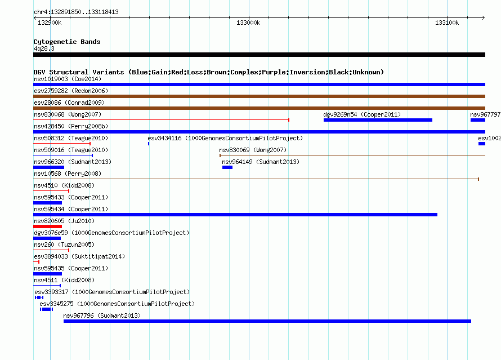
Task: Click the nsv1019003 (Coe2014) blue gain bar
Action: point(259,85)
